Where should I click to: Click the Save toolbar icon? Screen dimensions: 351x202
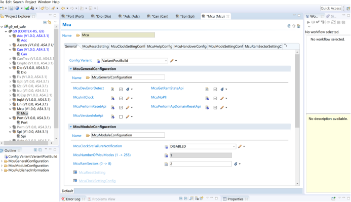(11, 8)
